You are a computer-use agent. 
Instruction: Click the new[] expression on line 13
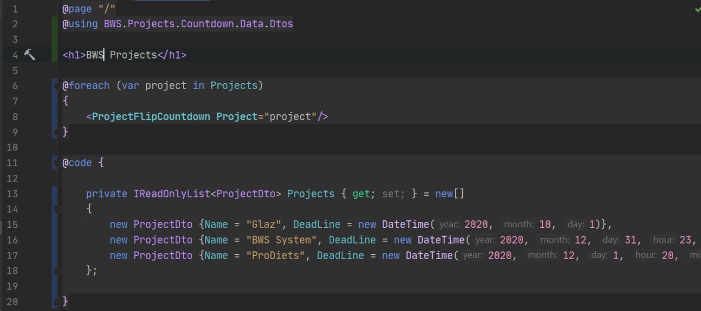click(x=450, y=193)
